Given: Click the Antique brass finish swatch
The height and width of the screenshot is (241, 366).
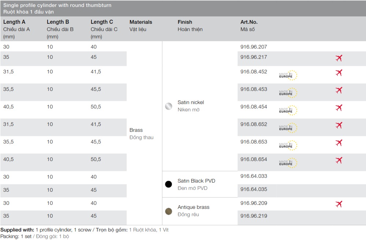Looking at the screenshot, I should (x=168, y=211).
